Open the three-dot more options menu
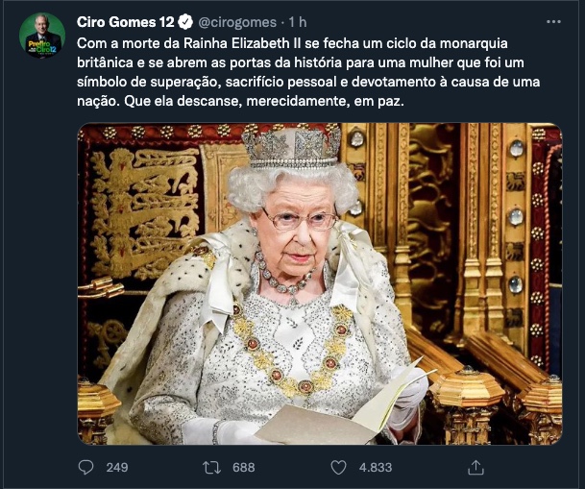The width and height of the screenshot is (585, 489). (x=553, y=21)
